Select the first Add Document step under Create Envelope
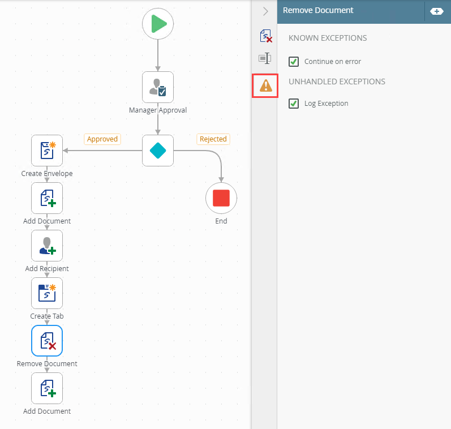The image size is (451, 429). click(47, 198)
